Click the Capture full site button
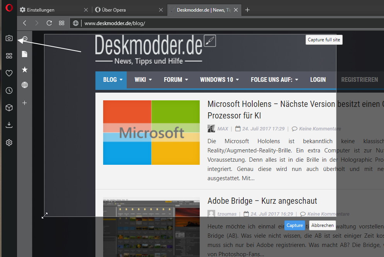 pyautogui.click(x=324, y=40)
